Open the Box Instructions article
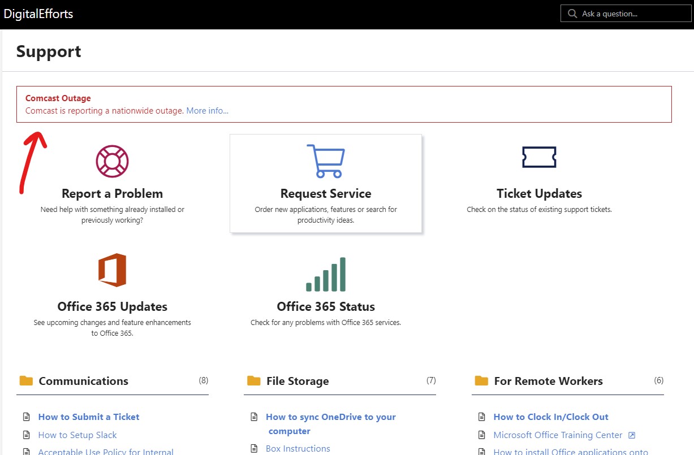The width and height of the screenshot is (694, 455). pos(298,449)
